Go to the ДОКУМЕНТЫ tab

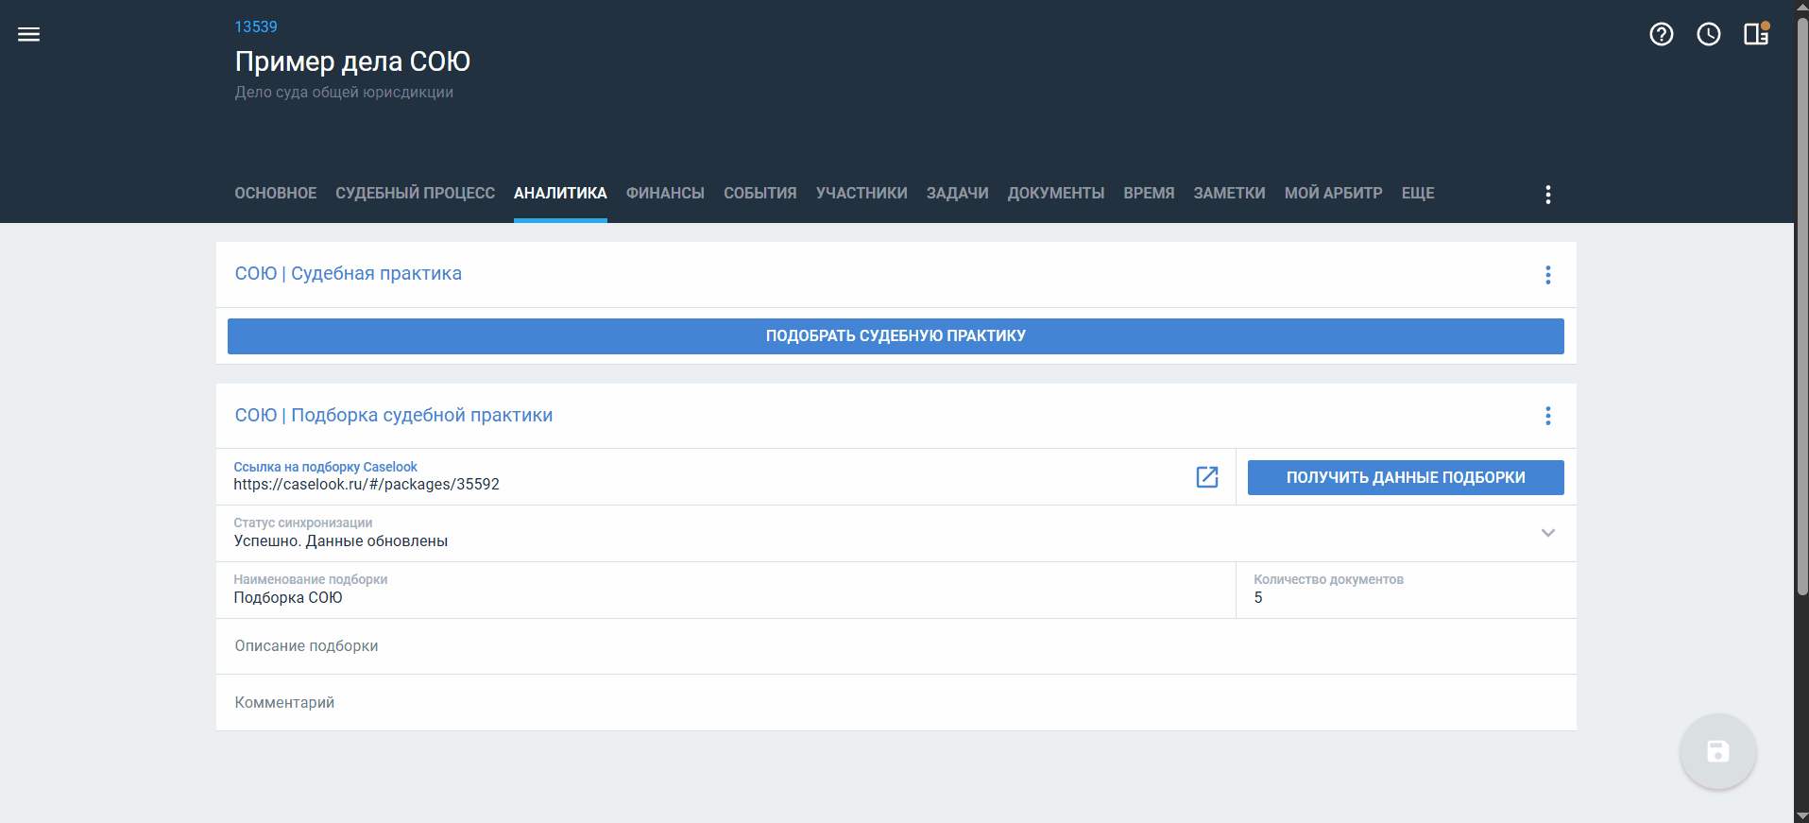coord(1055,194)
